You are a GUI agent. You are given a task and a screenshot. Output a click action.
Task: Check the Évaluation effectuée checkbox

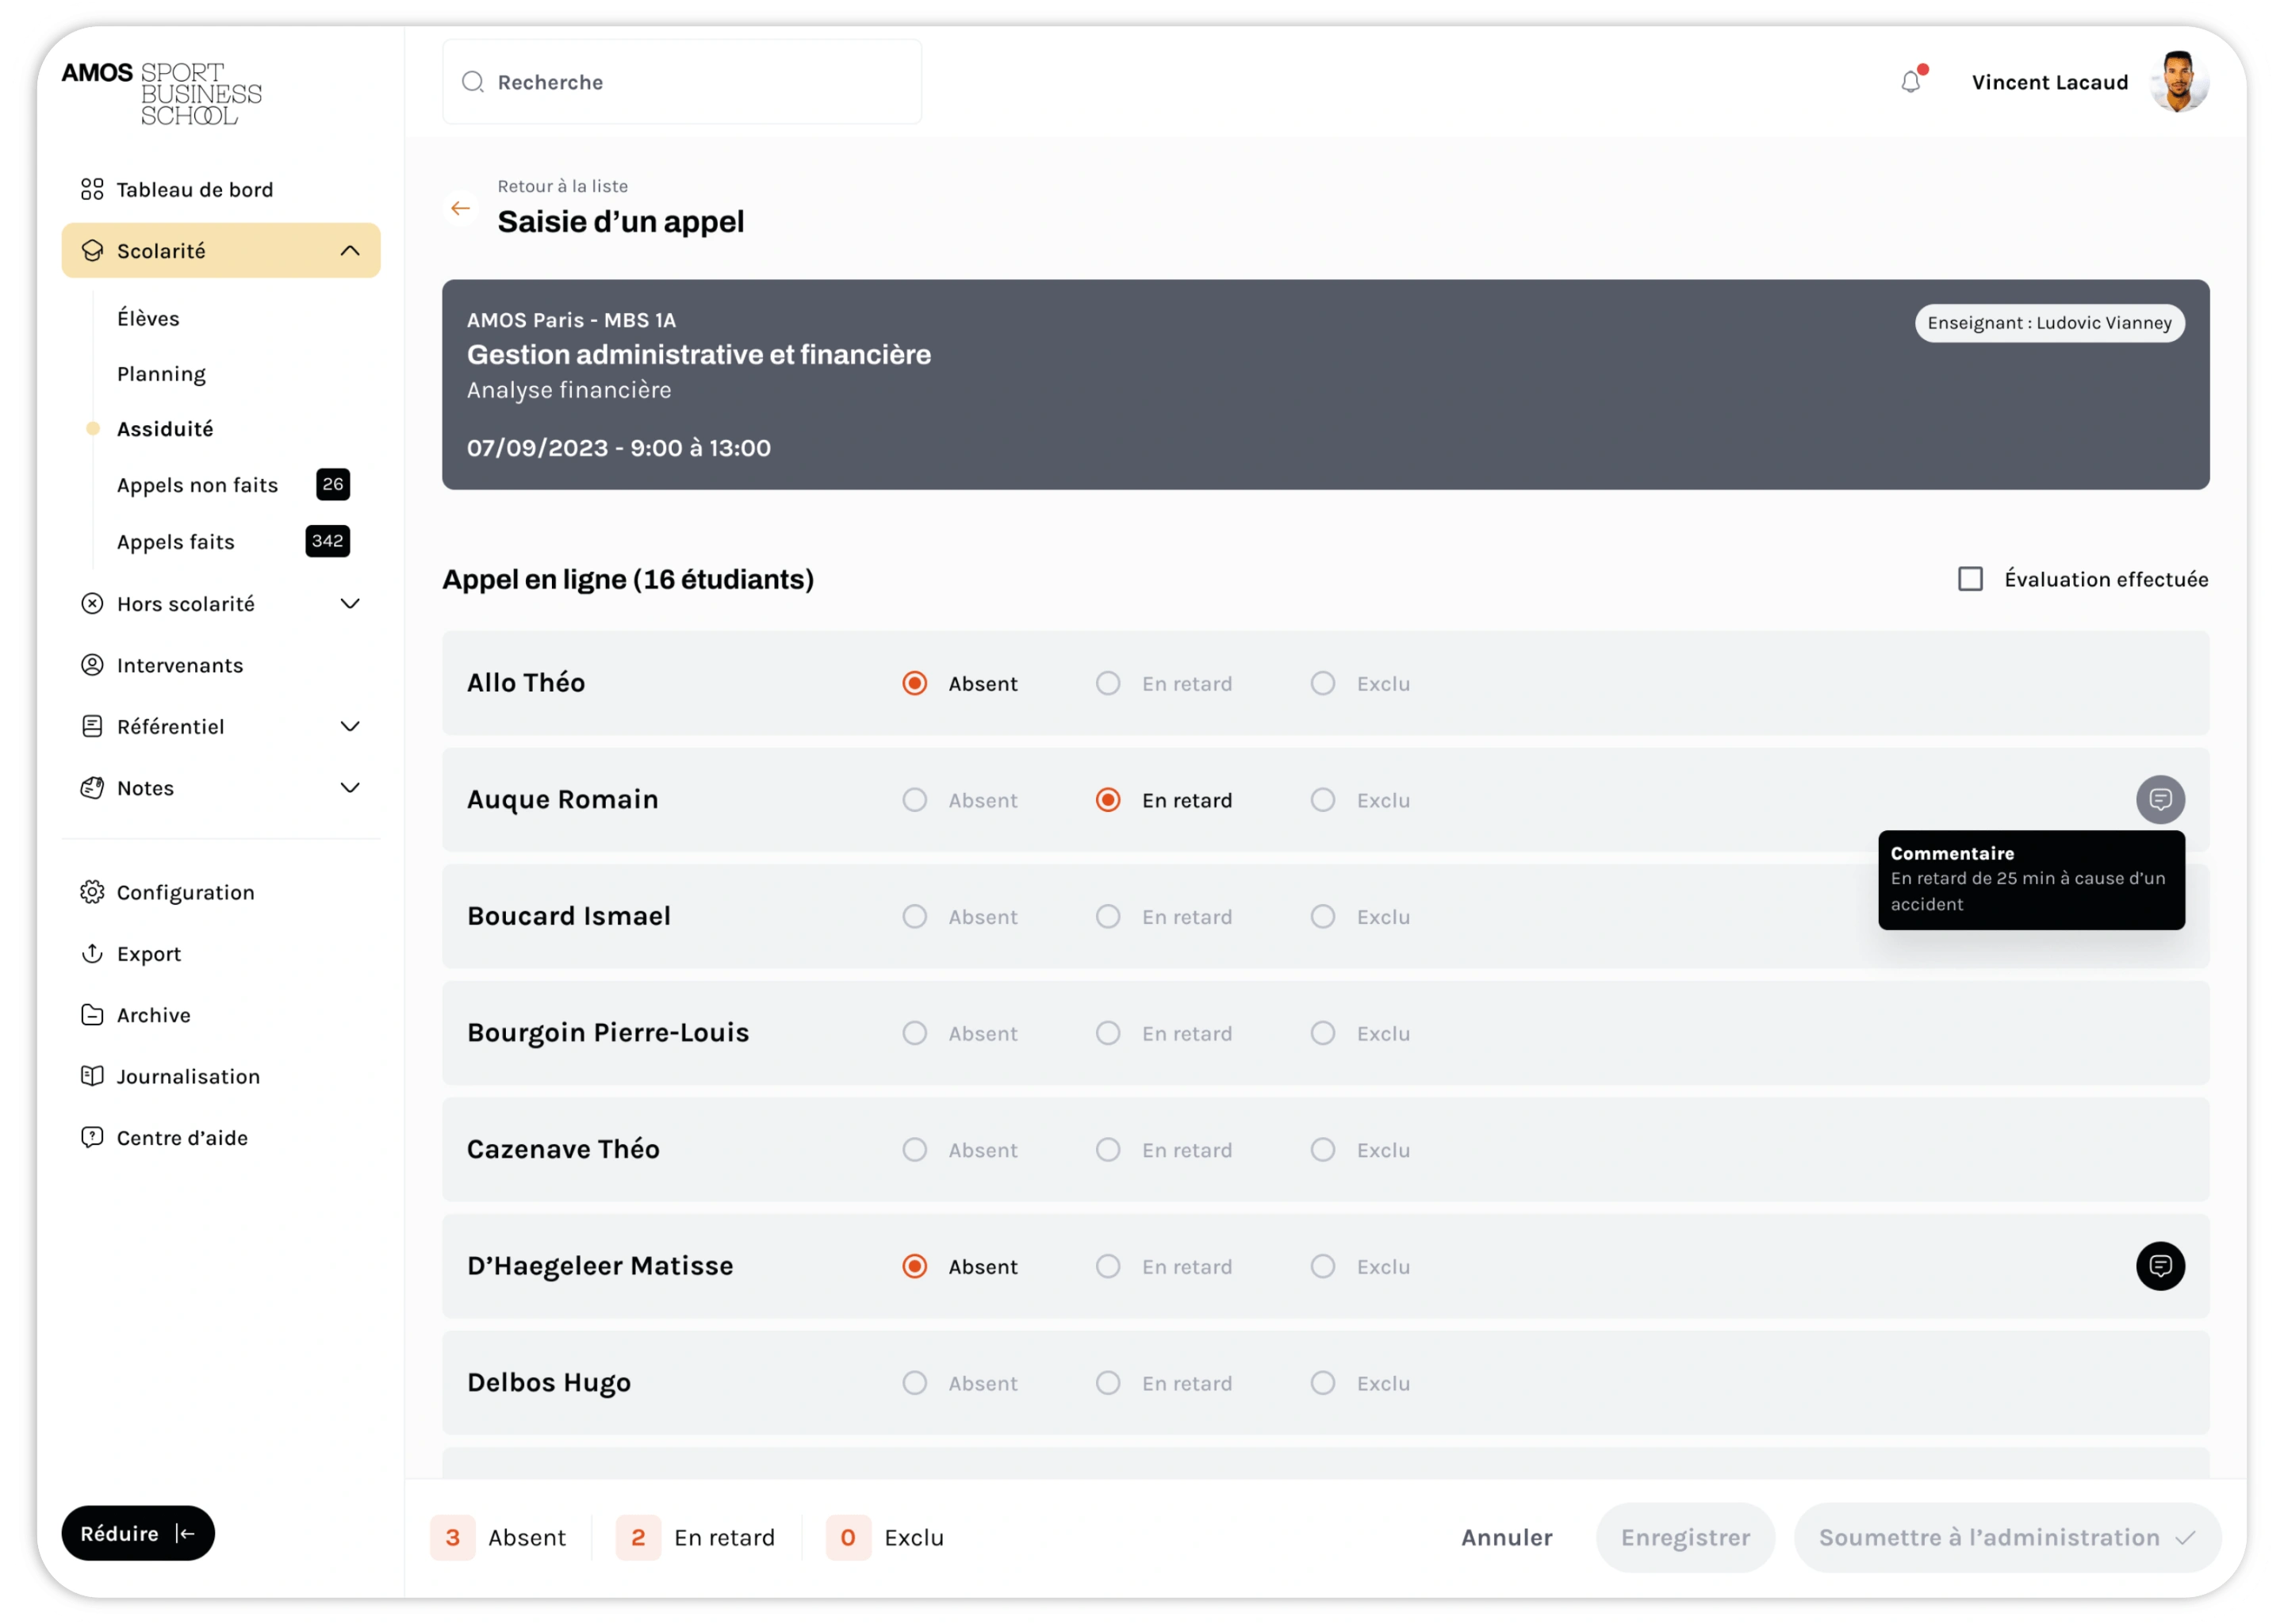point(1970,579)
